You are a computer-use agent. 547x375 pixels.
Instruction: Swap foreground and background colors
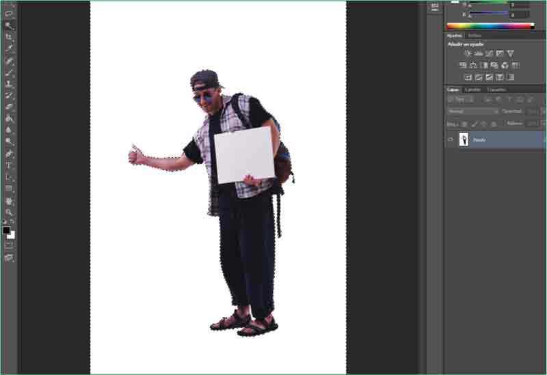(12, 222)
